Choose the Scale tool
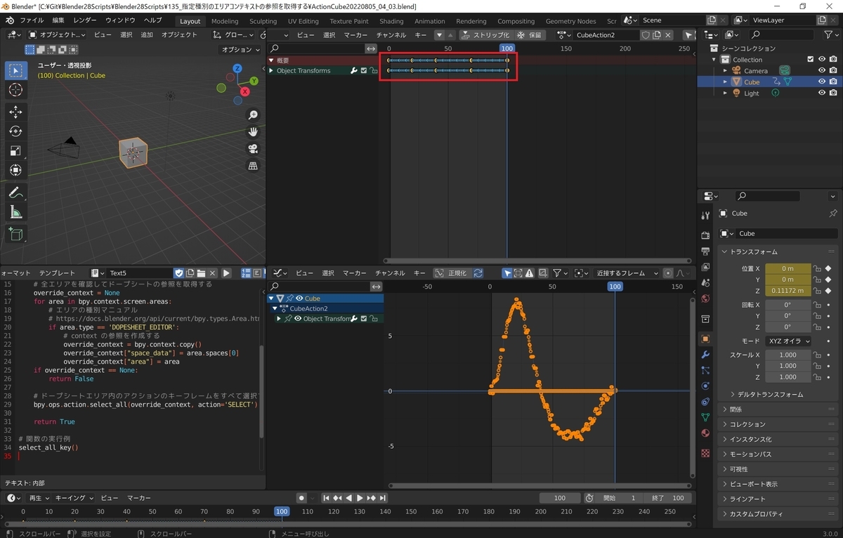Image resolution: width=843 pixels, height=538 pixels. point(15,150)
